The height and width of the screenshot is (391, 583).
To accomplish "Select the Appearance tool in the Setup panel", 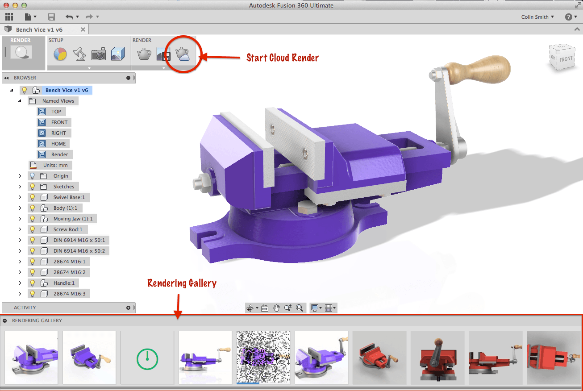I will pos(59,54).
